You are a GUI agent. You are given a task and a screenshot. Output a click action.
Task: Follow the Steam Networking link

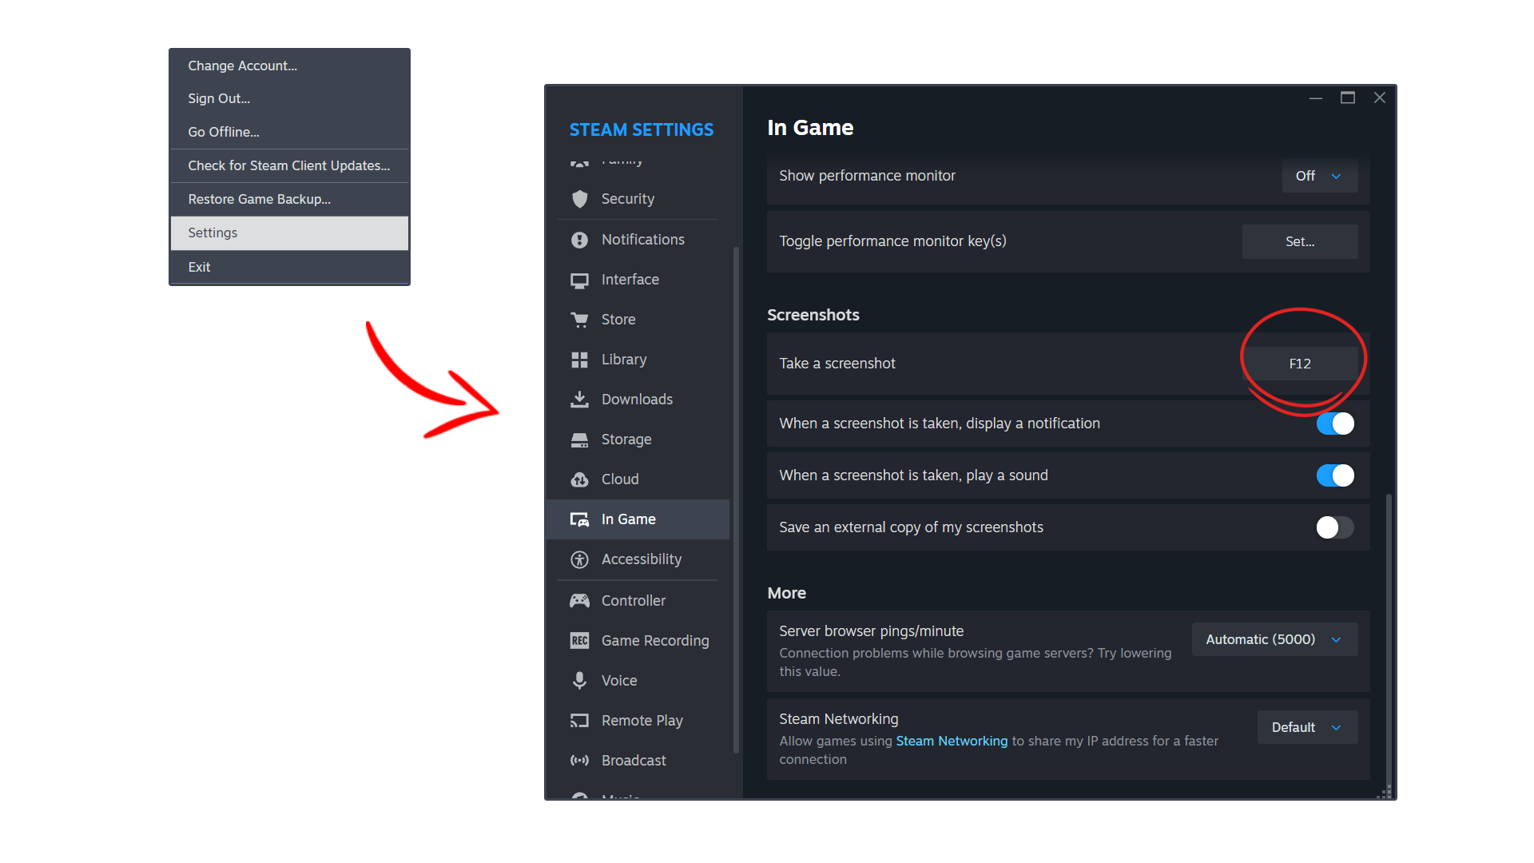(x=952, y=741)
